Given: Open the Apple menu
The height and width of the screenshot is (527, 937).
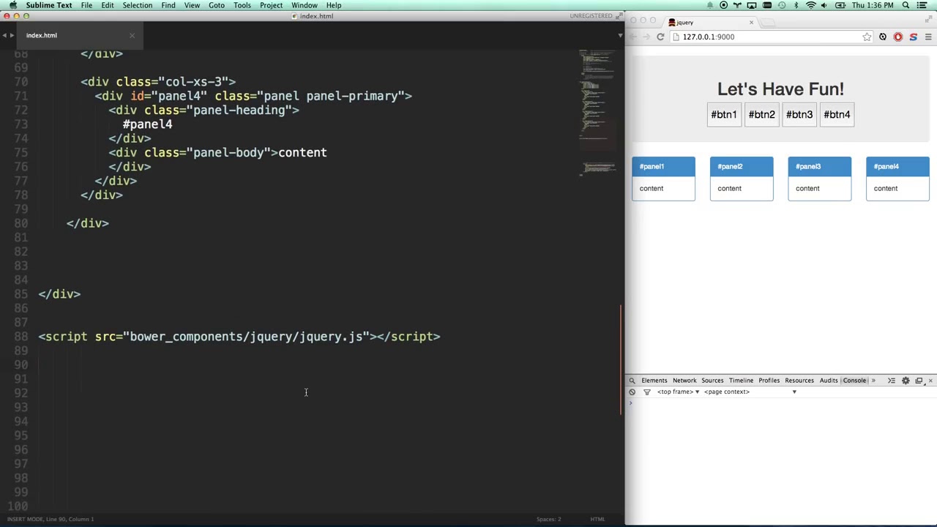Looking at the screenshot, I should point(12,5).
